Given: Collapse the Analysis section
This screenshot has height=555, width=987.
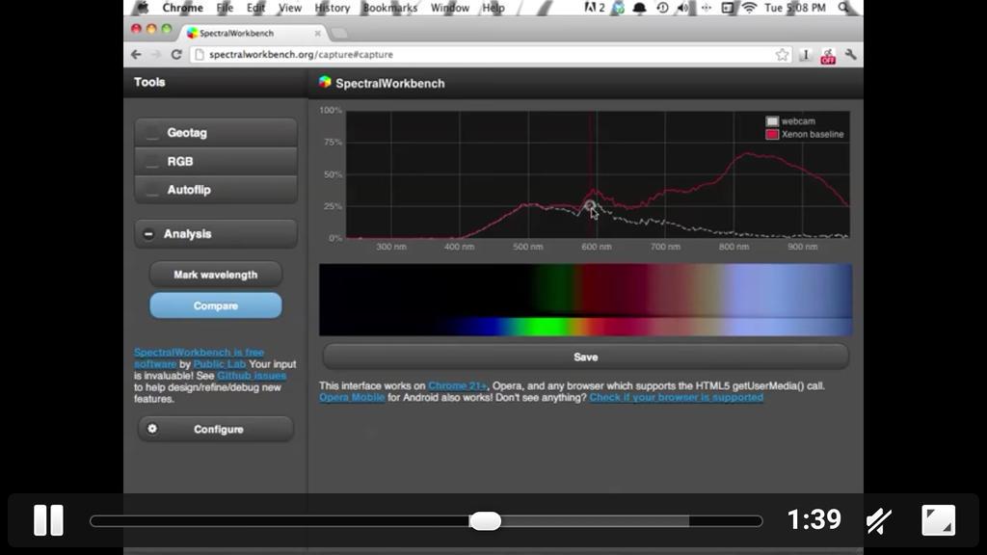Looking at the screenshot, I should [x=215, y=234].
